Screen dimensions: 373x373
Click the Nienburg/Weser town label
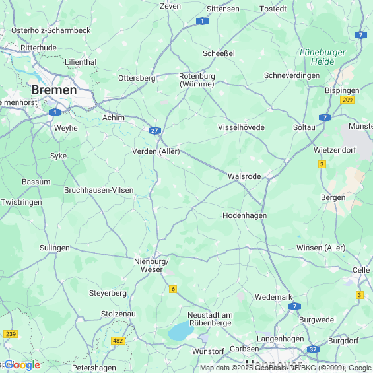click(x=152, y=265)
